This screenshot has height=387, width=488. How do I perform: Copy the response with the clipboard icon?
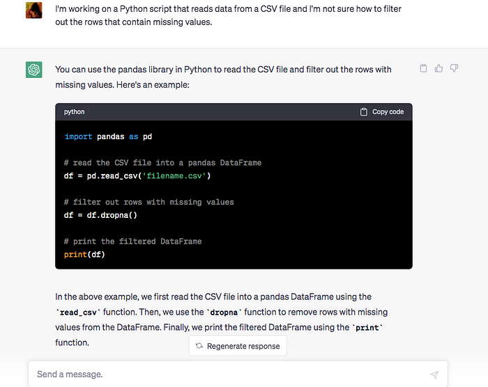[x=423, y=68]
